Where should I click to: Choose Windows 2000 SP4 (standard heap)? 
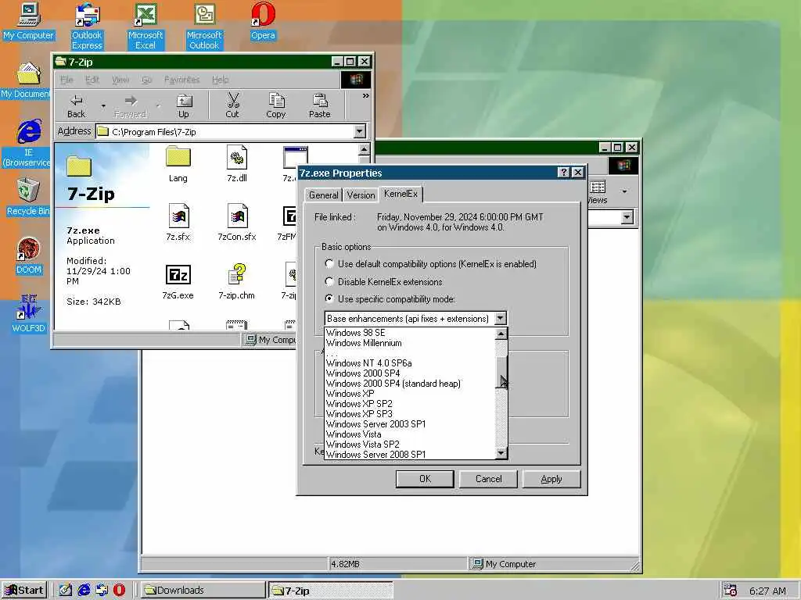click(410, 383)
